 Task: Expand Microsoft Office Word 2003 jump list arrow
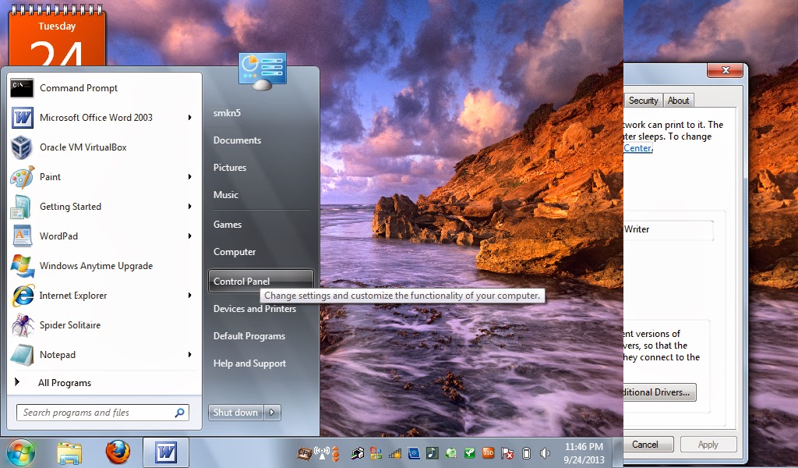pyautogui.click(x=190, y=118)
